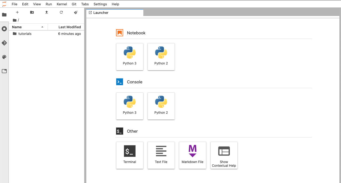Open the Edit menu
341x183 pixels.
[25, 4]
